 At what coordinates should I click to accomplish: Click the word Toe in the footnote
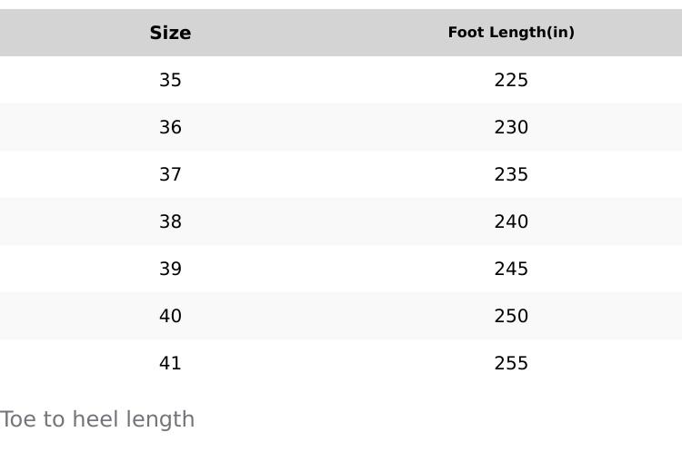point(18,420)
